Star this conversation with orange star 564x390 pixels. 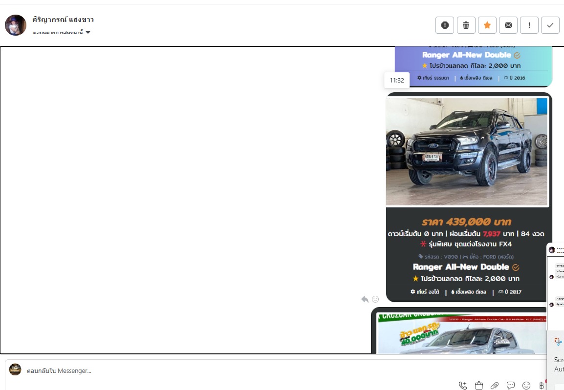click(x=487, y=25)
